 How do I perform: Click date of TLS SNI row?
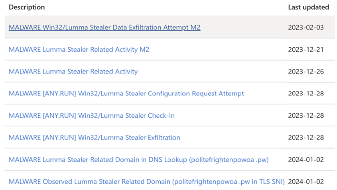coord(305,182)
